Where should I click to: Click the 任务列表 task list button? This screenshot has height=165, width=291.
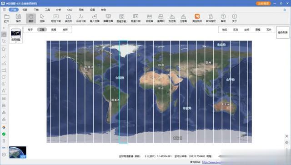click(x=283, y=32)
